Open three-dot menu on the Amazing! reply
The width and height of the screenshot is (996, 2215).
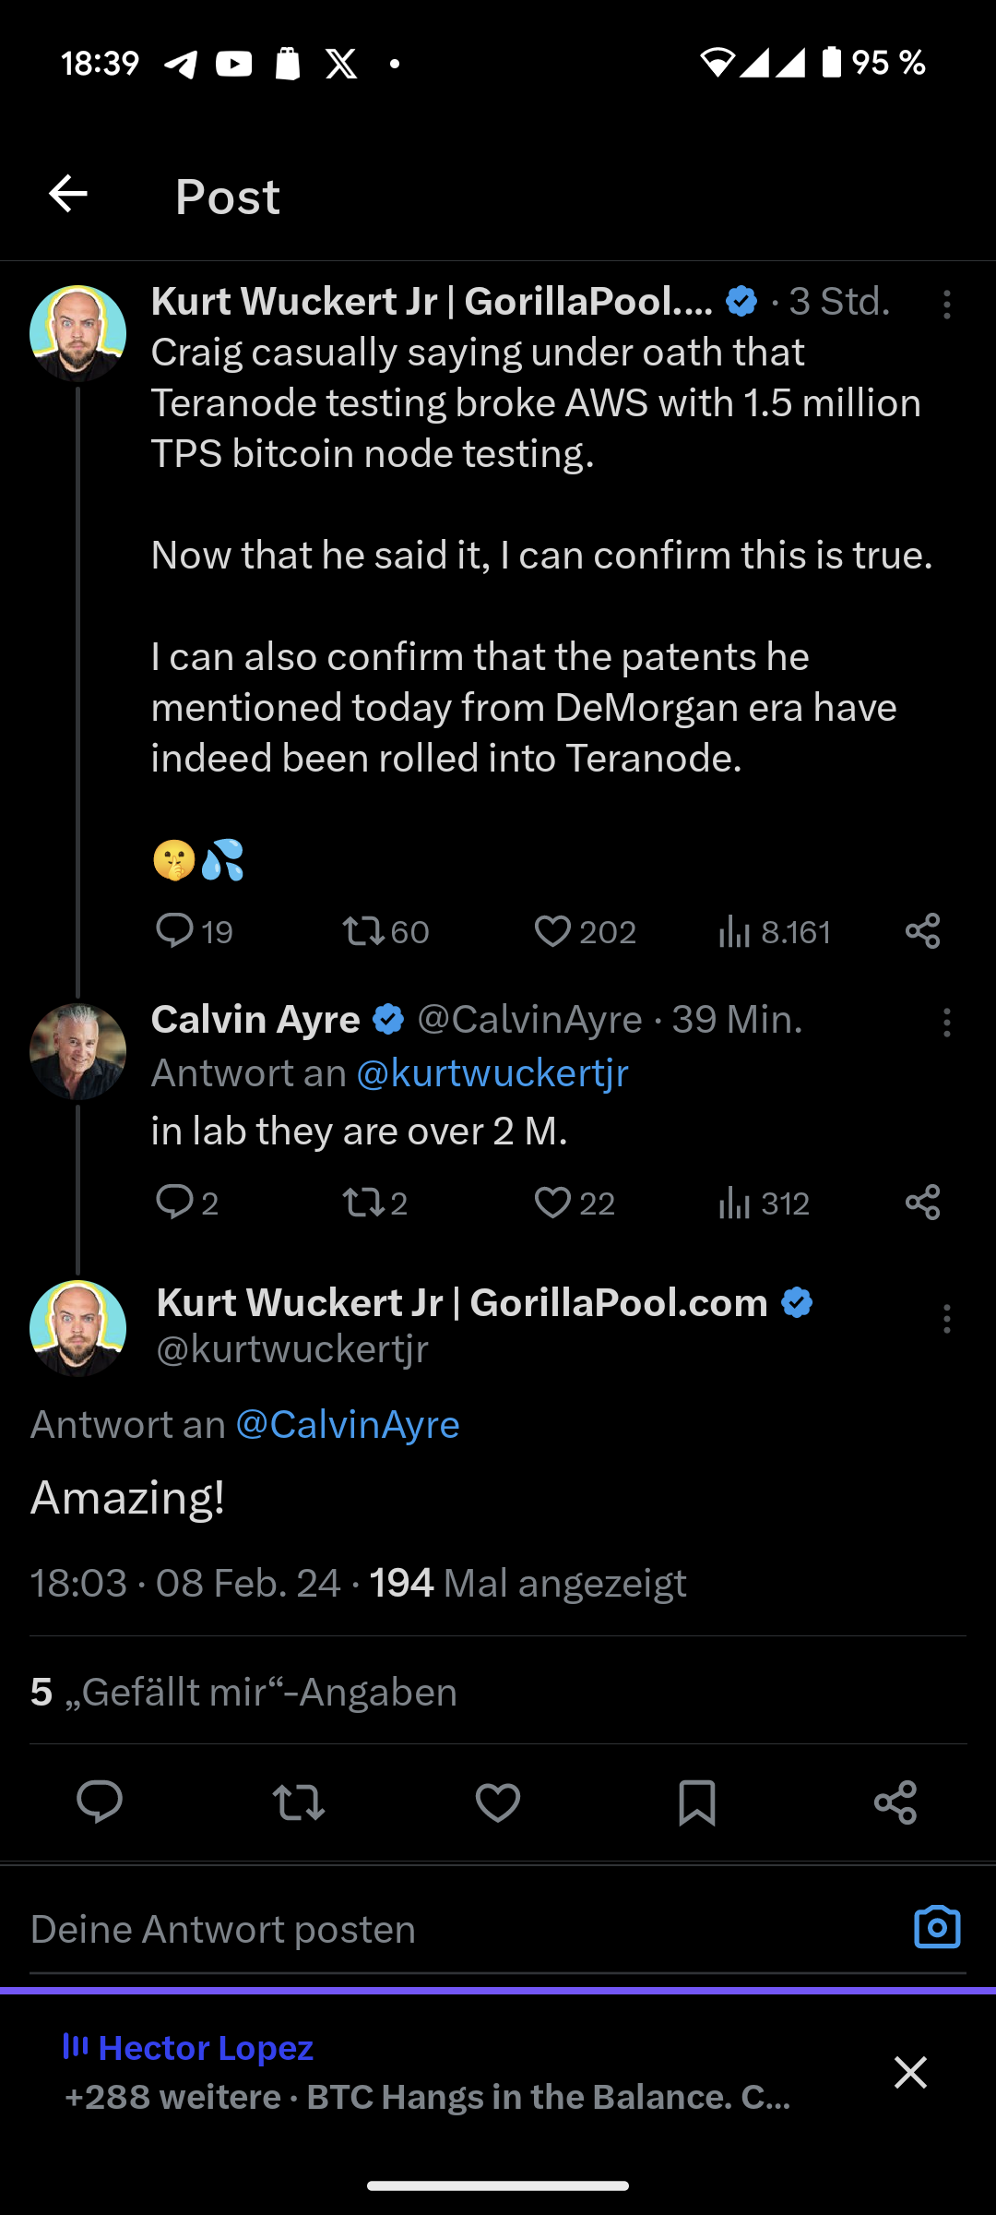pyautogui.click(x=946, y=1319)
